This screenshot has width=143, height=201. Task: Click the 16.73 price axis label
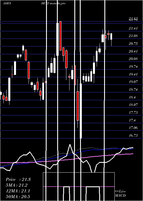tap(133, 135)
